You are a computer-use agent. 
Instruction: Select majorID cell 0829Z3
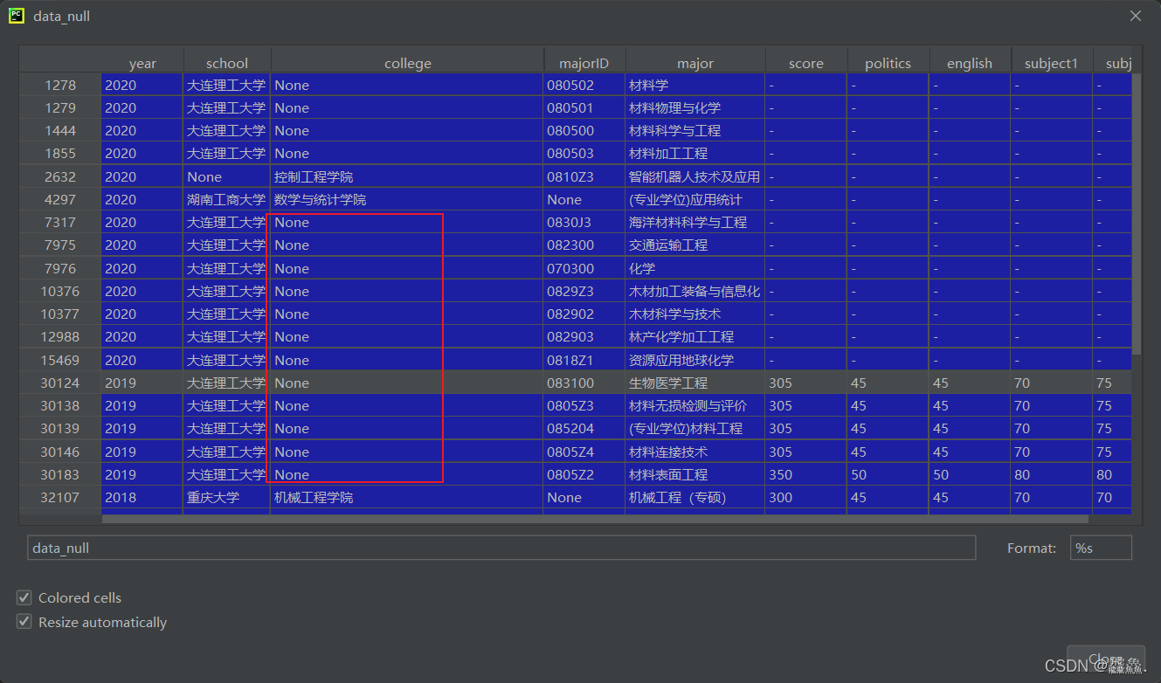point(584,291)
